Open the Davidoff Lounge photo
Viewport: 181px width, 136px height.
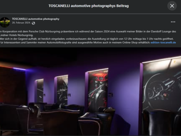(x=91, y=91)
